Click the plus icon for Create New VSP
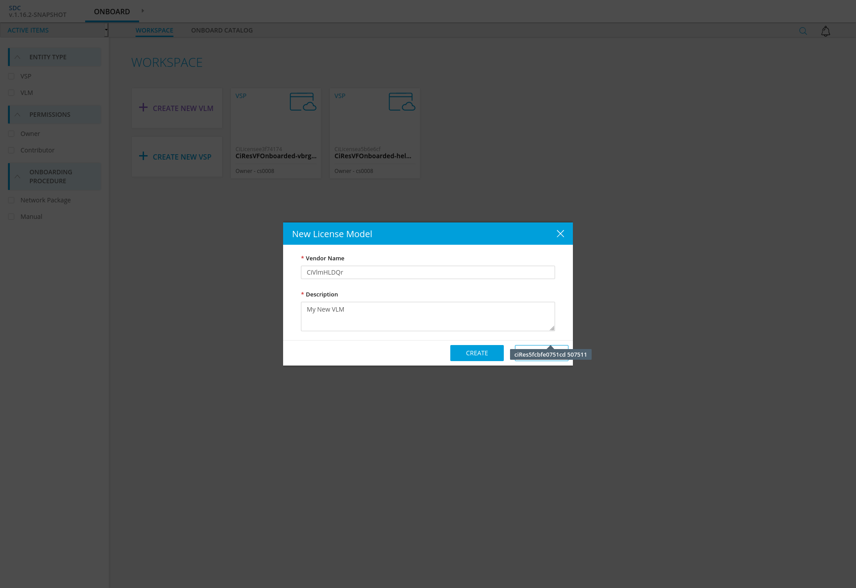This screenshot has width=856, height=588. pos(143,156)
